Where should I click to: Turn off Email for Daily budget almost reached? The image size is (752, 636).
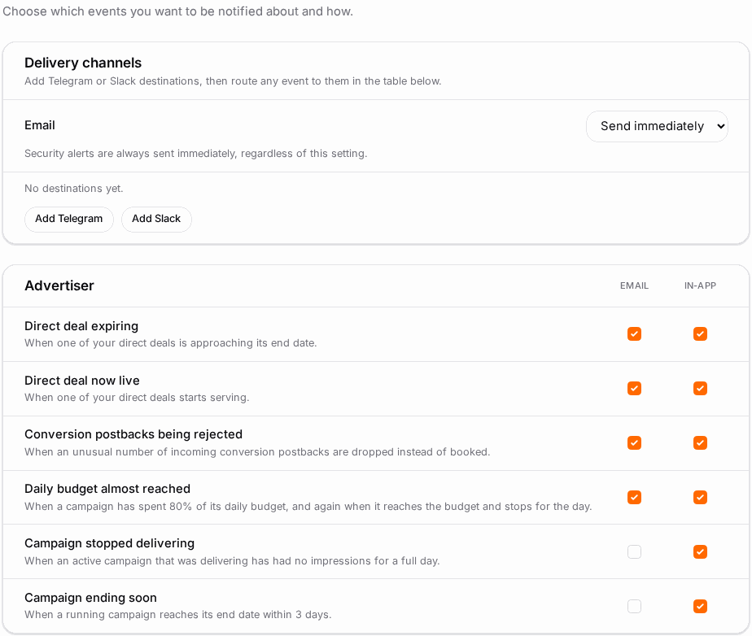click(x=634, y=497)
